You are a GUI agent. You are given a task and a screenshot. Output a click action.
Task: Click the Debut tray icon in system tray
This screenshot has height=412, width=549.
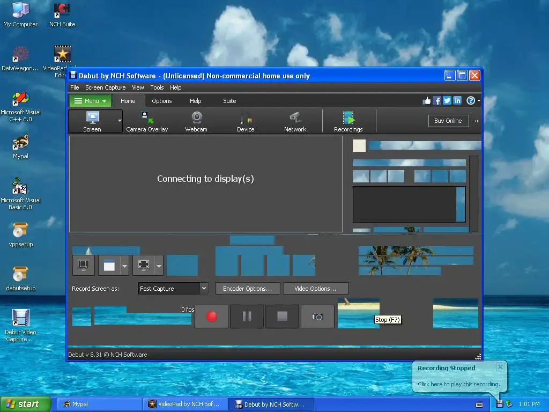tap(499, 404)
